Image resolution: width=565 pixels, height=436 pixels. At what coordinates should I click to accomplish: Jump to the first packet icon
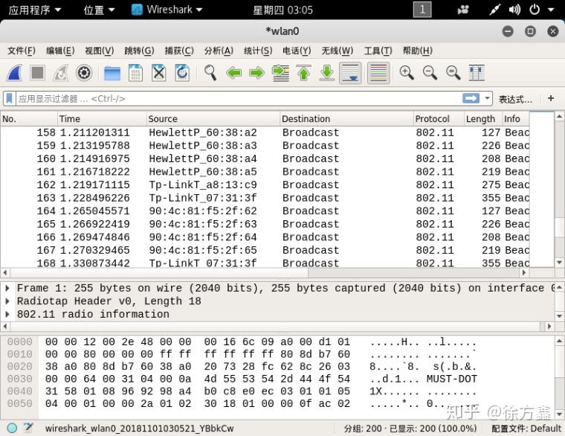pyautogui.click(x=304, y=73)
